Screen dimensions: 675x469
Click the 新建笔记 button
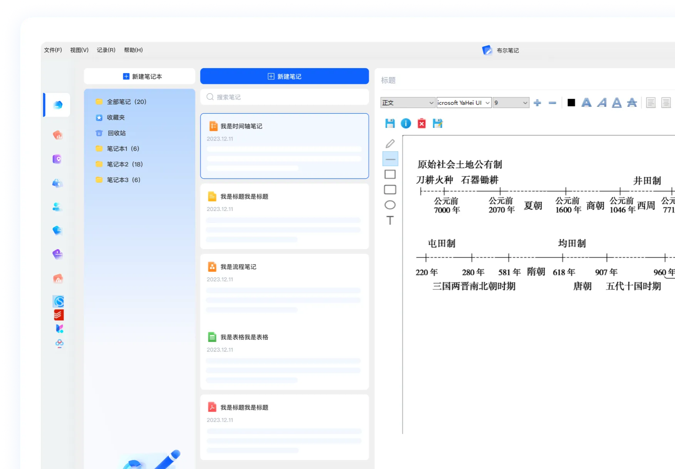click(284, 76)
